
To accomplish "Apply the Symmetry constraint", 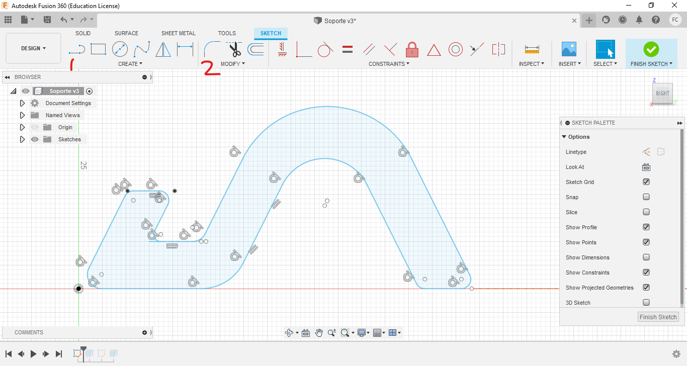I will [498, 49].
